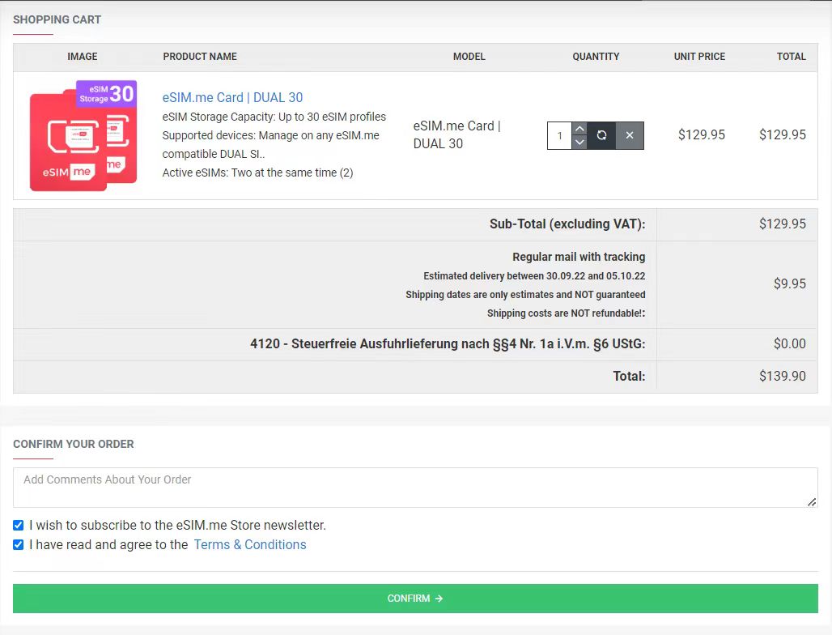
Task: Click the arrow icon on the Confirm button
Action: point(439,599)
